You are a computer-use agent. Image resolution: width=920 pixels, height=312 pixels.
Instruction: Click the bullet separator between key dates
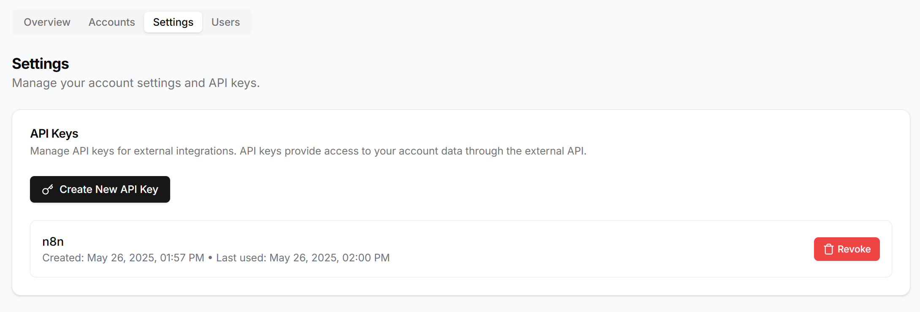pos(210,258)
